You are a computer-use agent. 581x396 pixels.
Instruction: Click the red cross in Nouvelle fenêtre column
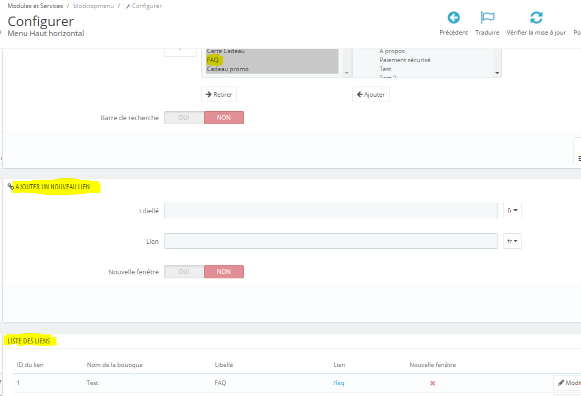point(432,383)
